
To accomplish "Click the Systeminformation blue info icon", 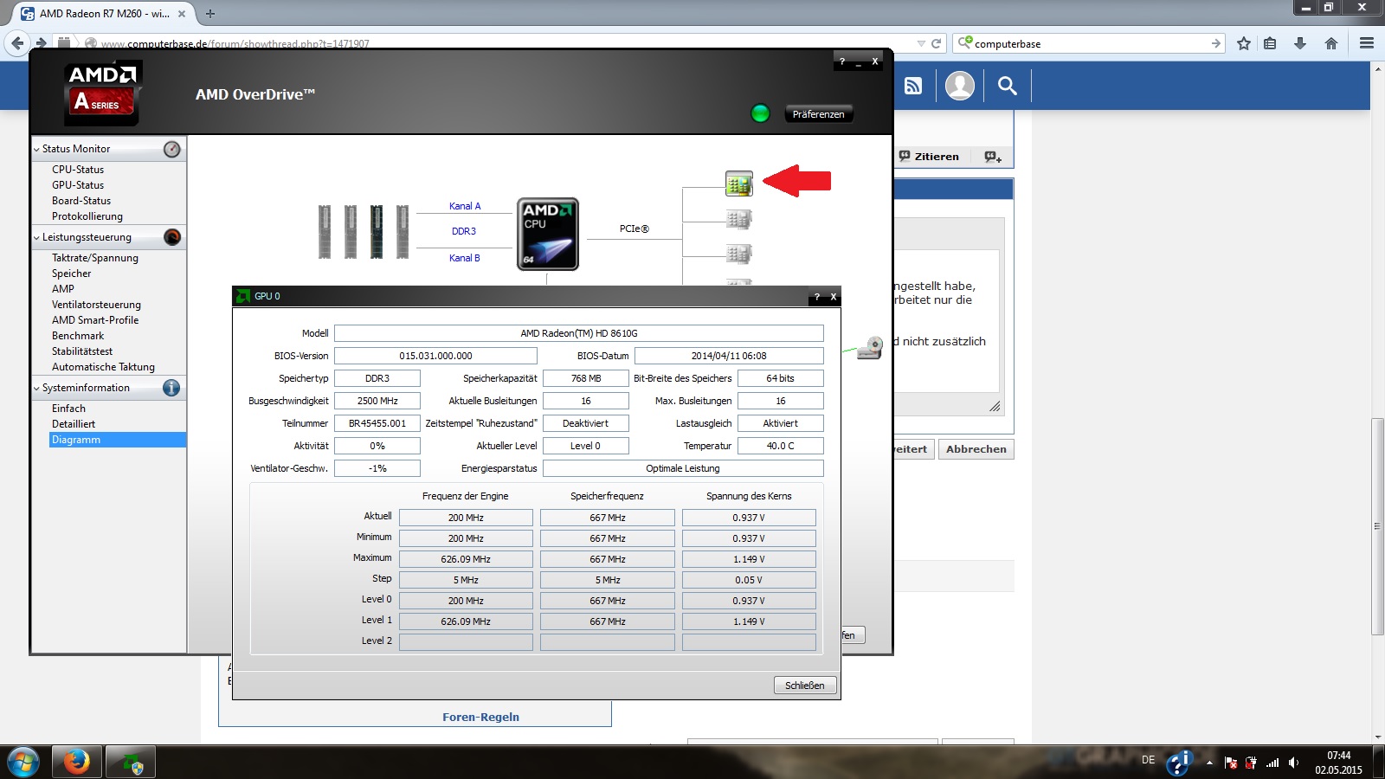I will (x=171, y=388).
